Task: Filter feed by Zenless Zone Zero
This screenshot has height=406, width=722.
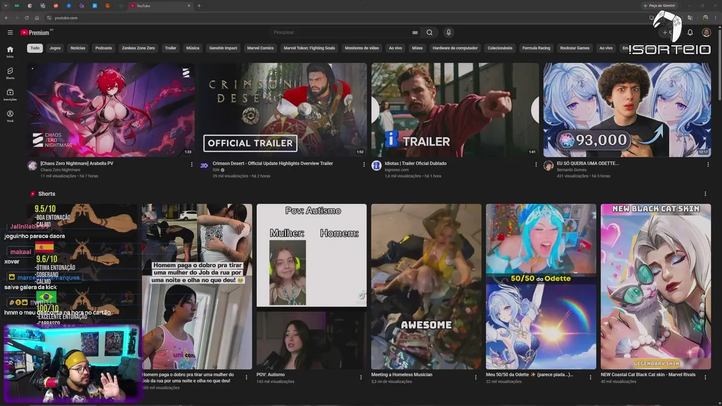Action: pos(138,48)
